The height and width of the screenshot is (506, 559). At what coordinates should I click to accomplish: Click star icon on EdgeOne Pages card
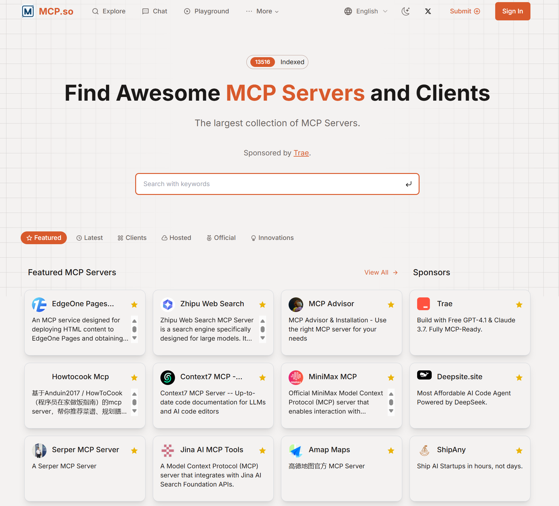[x=134, y=304]
